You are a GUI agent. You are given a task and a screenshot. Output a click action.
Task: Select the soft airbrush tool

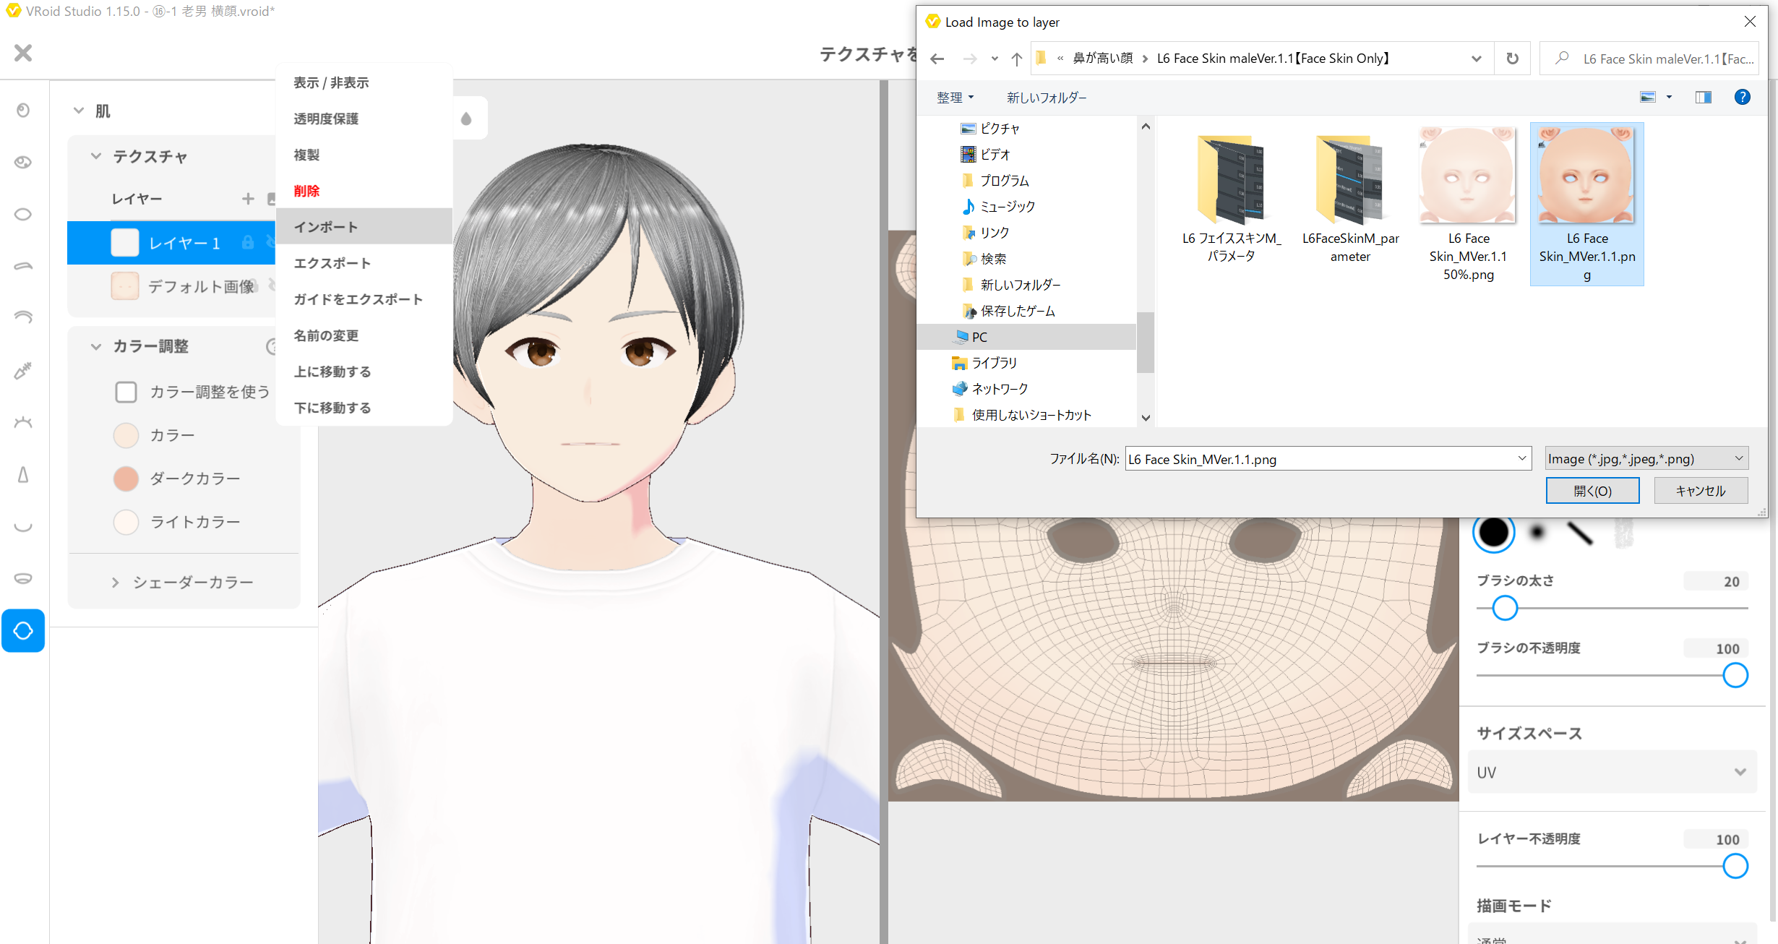(1537, 533)
